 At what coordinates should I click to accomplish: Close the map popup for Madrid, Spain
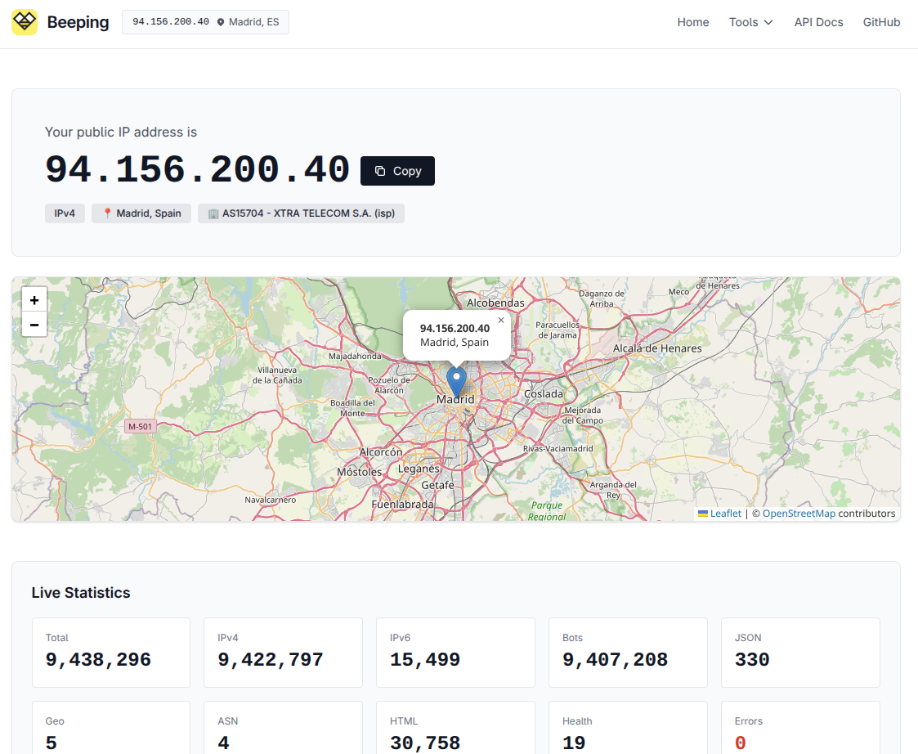(x=500, y=320)
